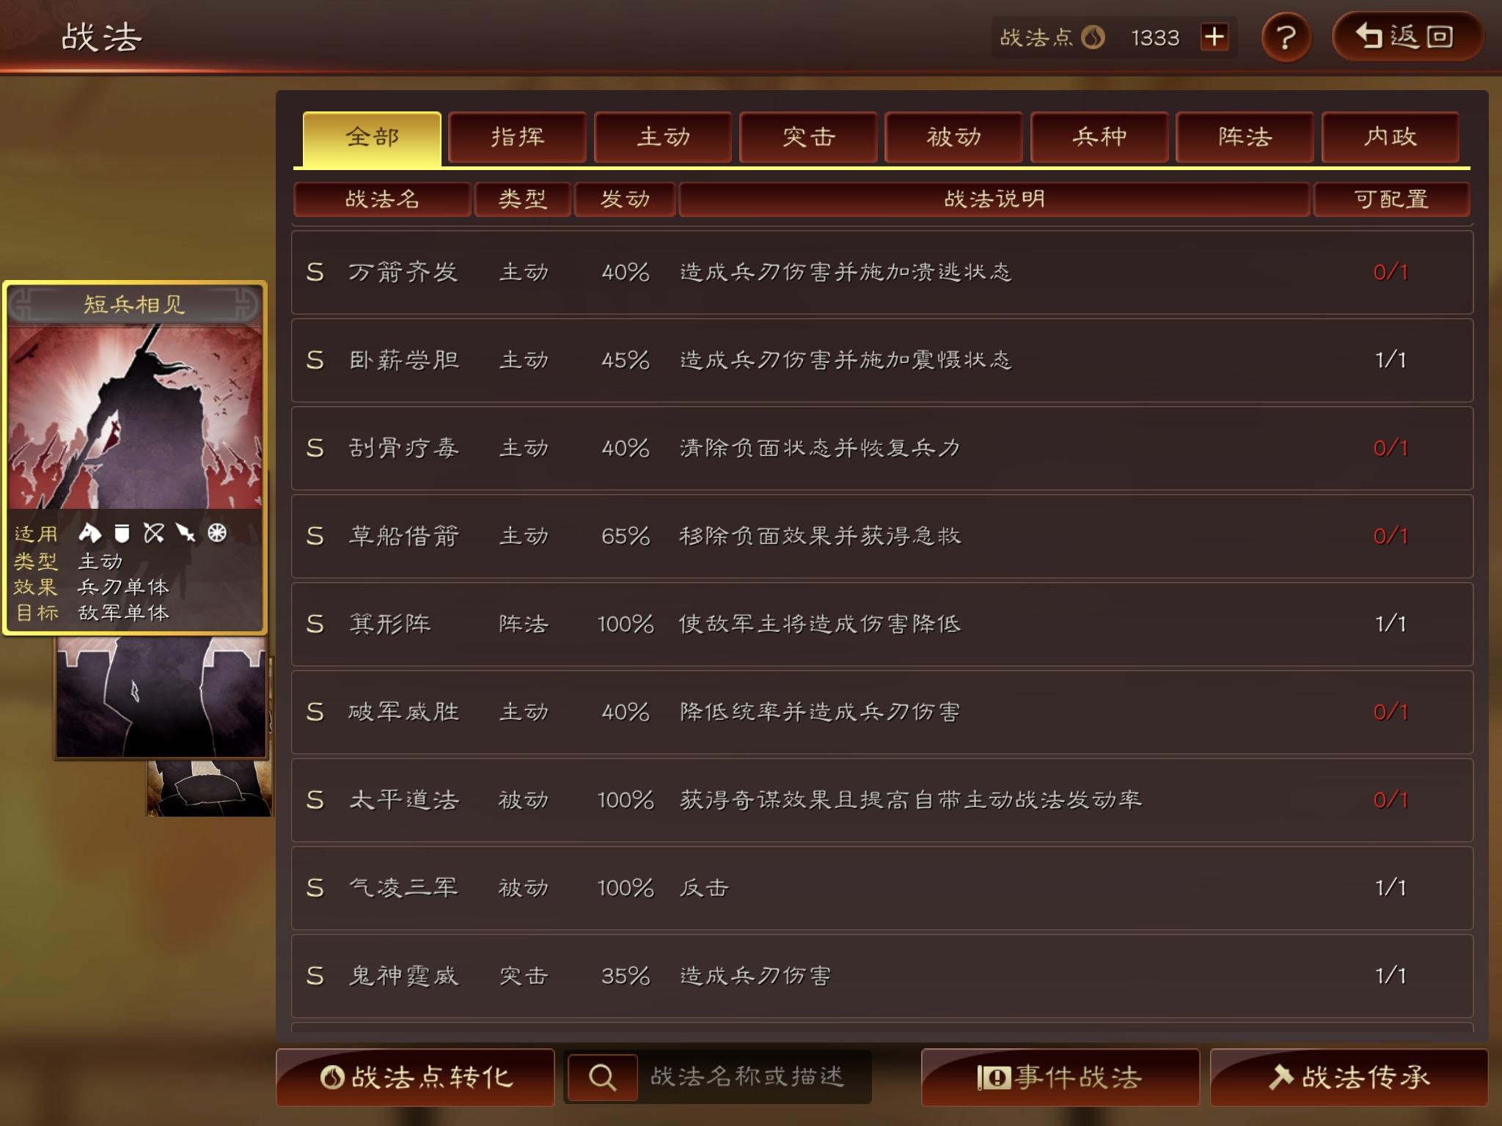The image size is (1502, 1126).
Task: Select the dark silhouette card below 短兵相见
Action: (161, 696)
